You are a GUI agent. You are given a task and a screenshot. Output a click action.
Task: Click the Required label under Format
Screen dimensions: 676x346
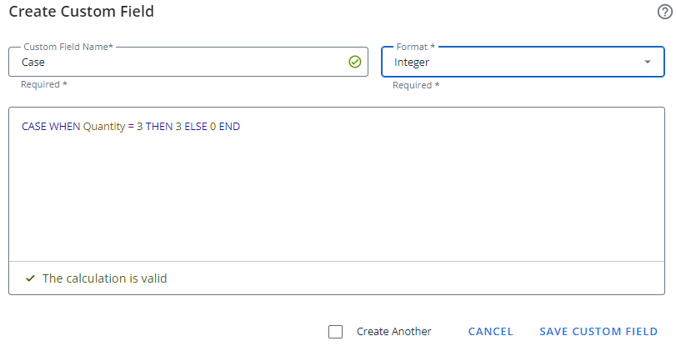(x=416, y=85)
